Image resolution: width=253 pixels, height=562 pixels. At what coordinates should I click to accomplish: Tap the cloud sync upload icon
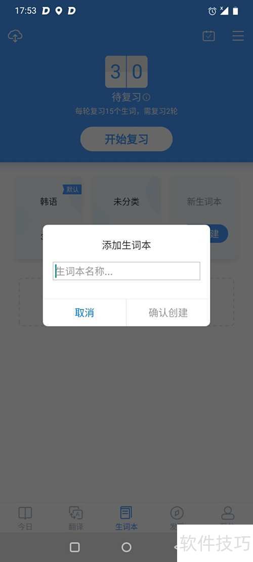pyautogui.click(x=15, y=36)
